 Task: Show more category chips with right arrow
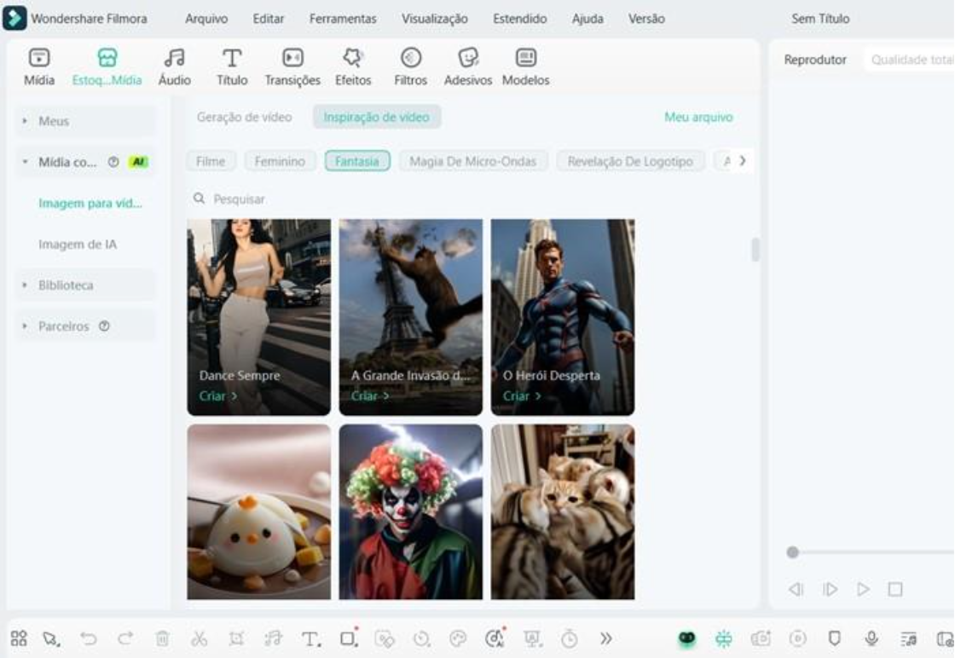(x=743, y=161)
